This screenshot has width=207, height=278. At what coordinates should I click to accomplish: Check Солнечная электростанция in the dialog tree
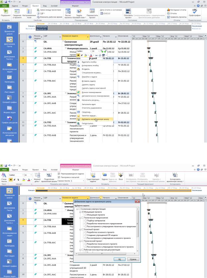tap(79, 209)
